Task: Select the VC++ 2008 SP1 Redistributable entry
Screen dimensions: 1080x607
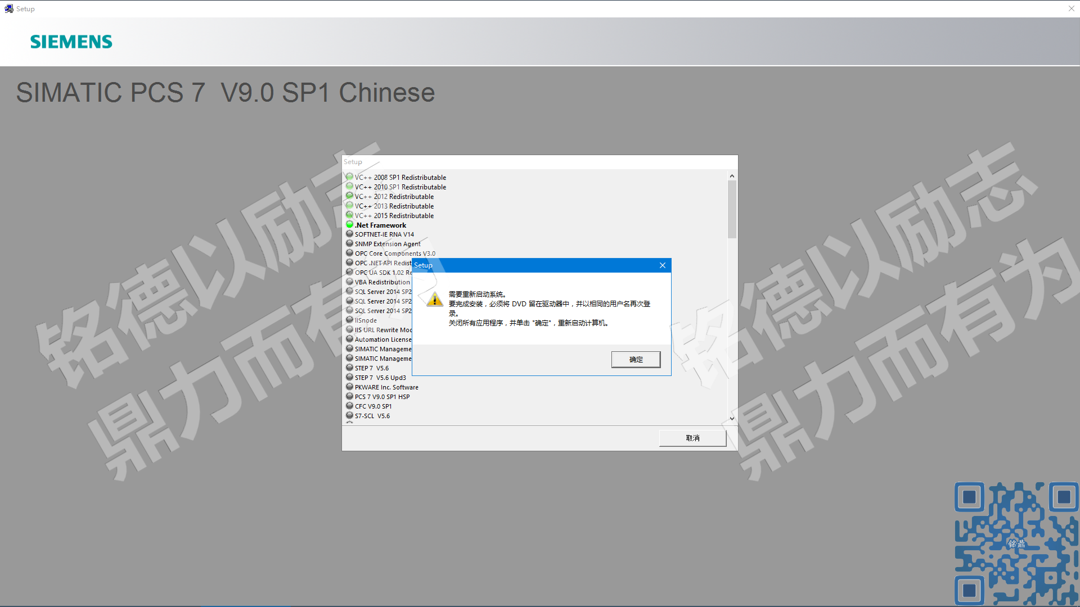Action: coord(400,178)
